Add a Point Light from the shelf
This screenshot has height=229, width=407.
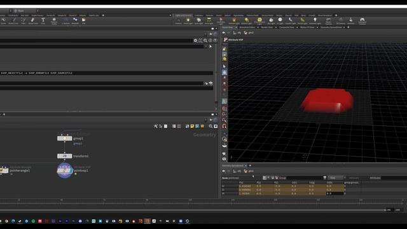tap(188, 21)
